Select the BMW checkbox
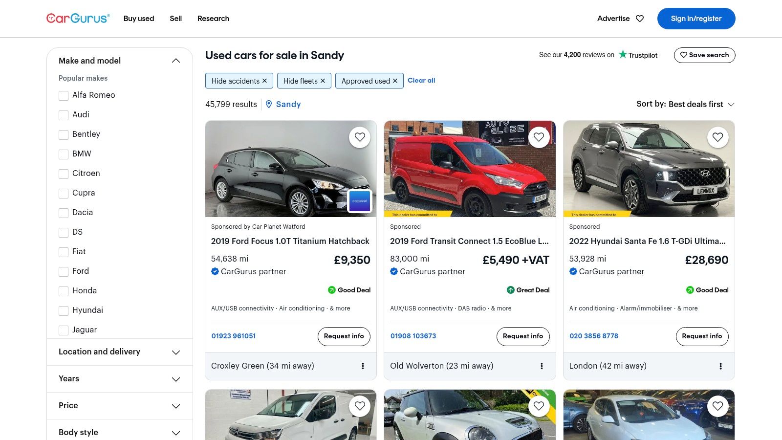 pyautogui.click(x=64, y=154)
